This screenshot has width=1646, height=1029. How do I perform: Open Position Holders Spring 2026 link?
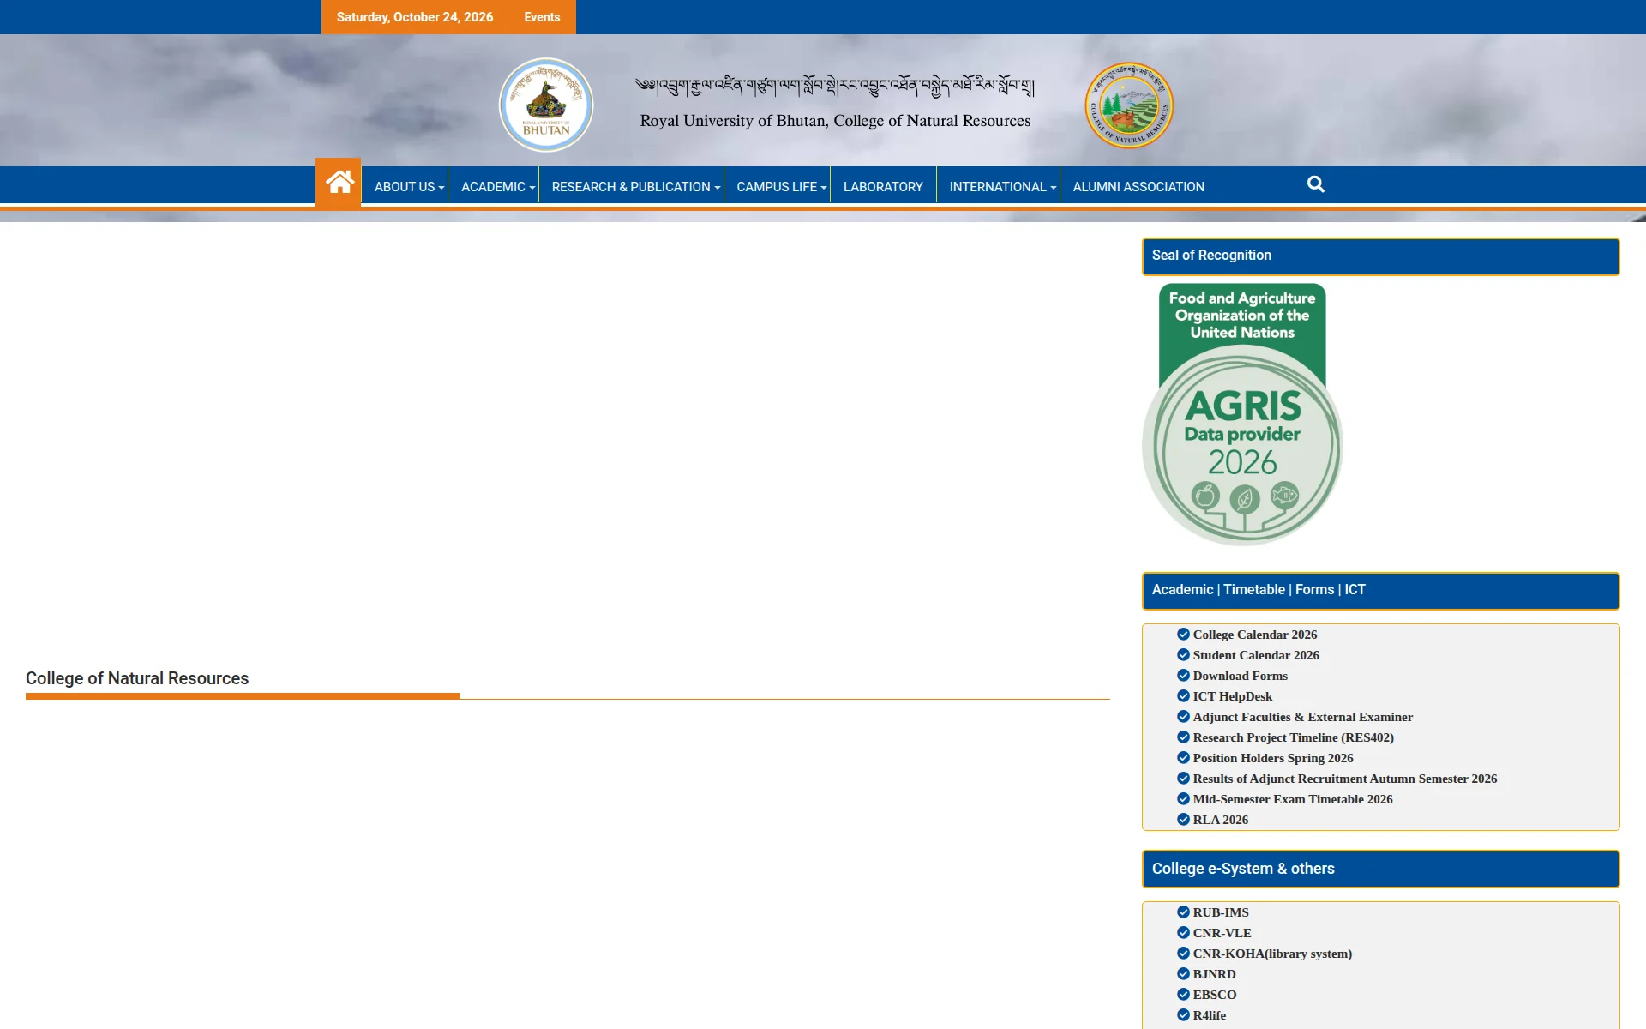(x=1273, y=758)
